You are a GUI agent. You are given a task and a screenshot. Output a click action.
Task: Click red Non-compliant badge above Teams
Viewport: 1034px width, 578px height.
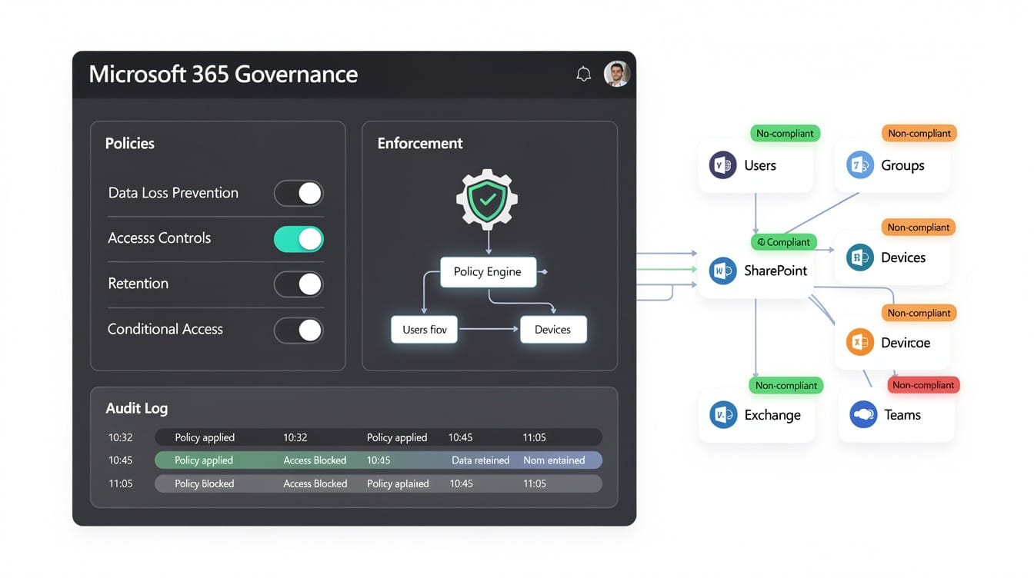click(x=923, y=385)
